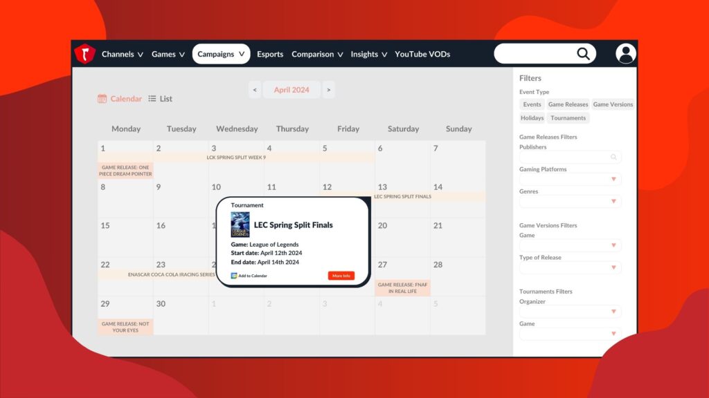Toggle the Game Releases filter chip
The height and width of the screenshot is (398, 709).
(x=568, y=104)
